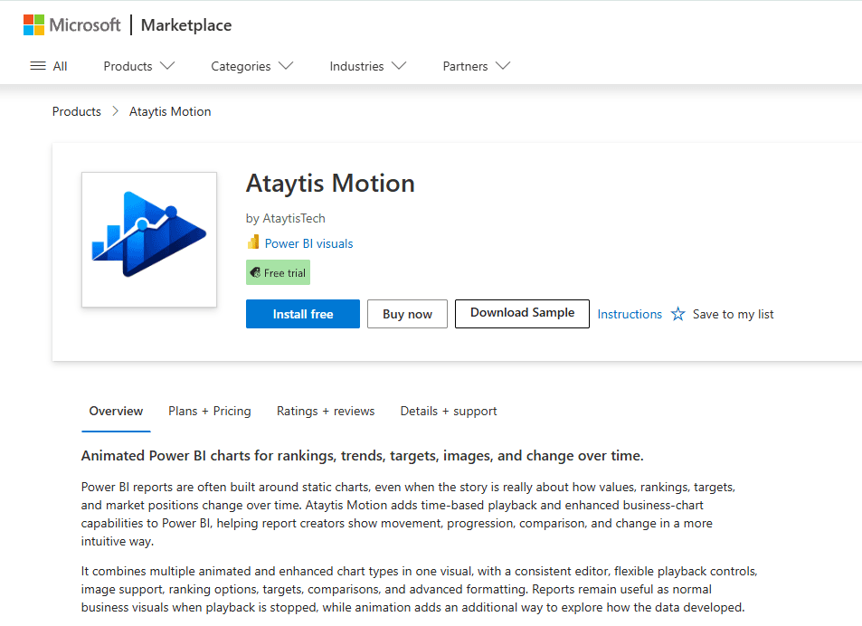Click the Ataytis Motion title

330,184
